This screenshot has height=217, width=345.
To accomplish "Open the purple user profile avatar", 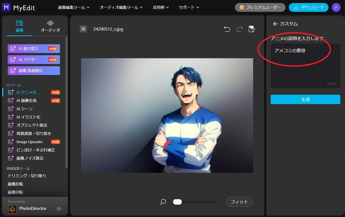I will pyautogui.click(x=336, y=7).
